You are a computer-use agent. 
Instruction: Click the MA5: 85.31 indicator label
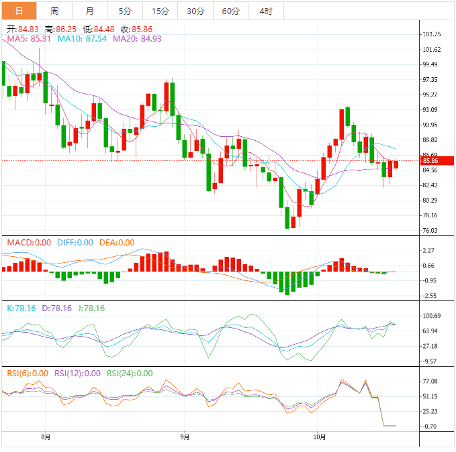tap(29, 39)
